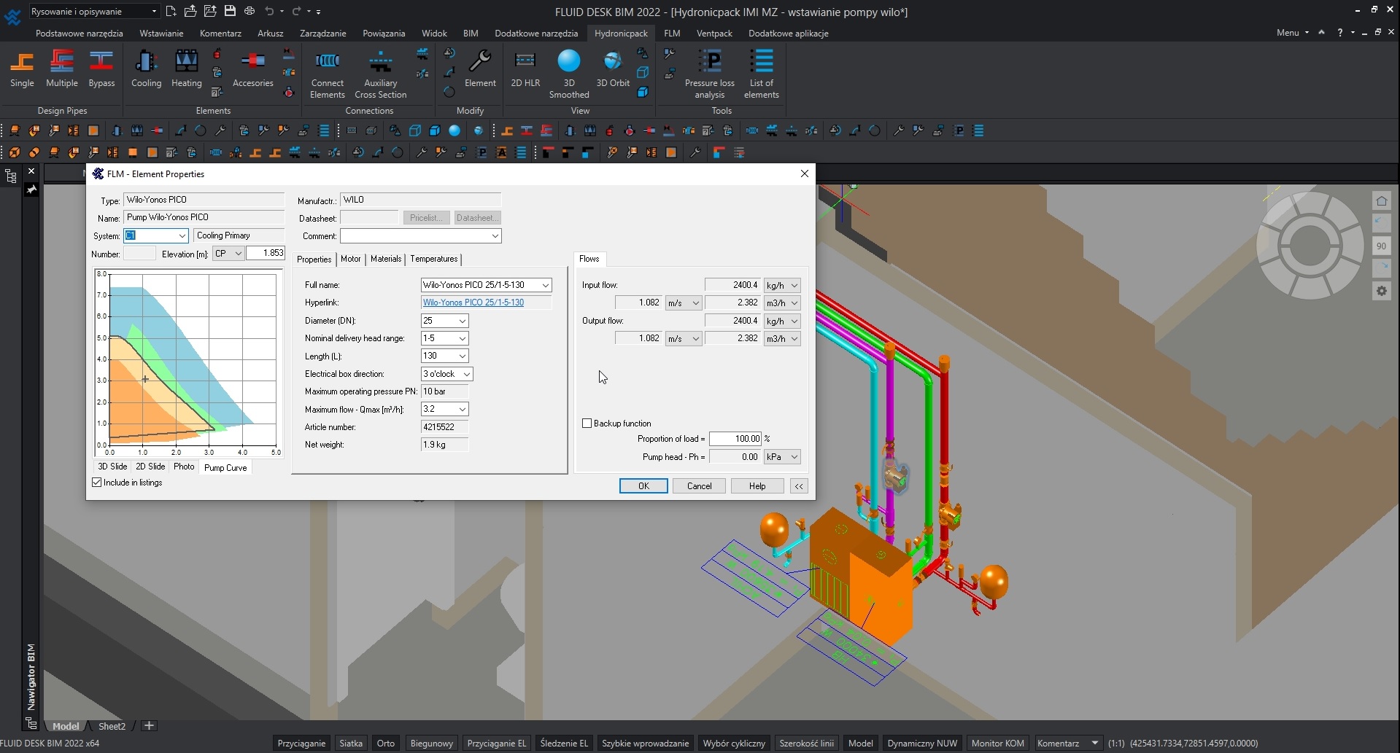Screen dimensions: 1400x753
Task: Open the Wilo-Yonos PICO 25/1-5-130 hyperlink
Action: coord(473,303)
